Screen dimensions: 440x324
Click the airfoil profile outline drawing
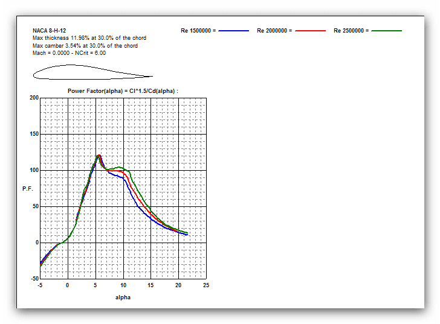point(92,72)
